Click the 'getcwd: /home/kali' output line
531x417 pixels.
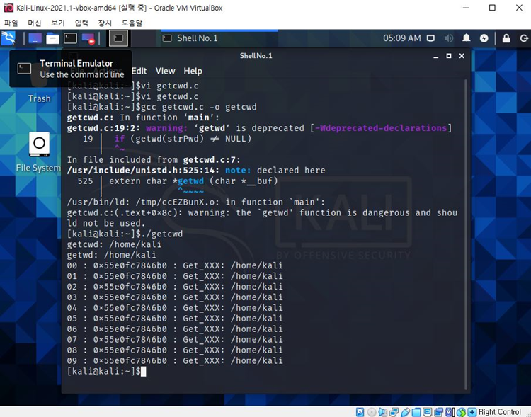pyautogui.click(x=114, y=244)
